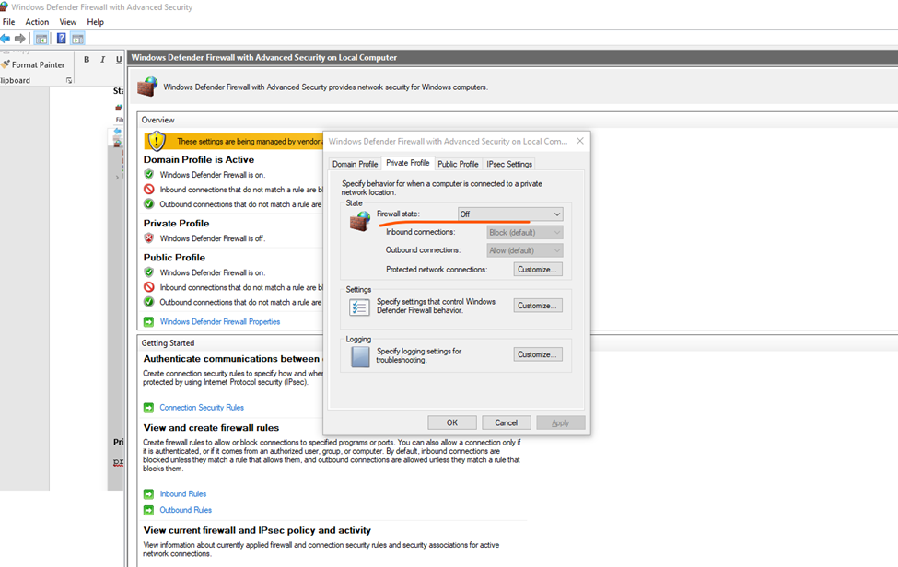Click the Format Painter brush icon

[x=6, y=64]
